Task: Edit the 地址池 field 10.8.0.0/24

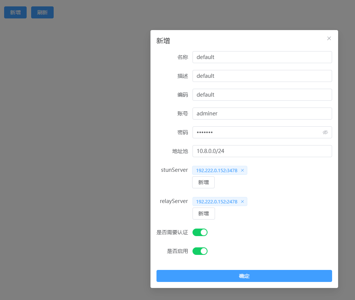Action: 262,151
